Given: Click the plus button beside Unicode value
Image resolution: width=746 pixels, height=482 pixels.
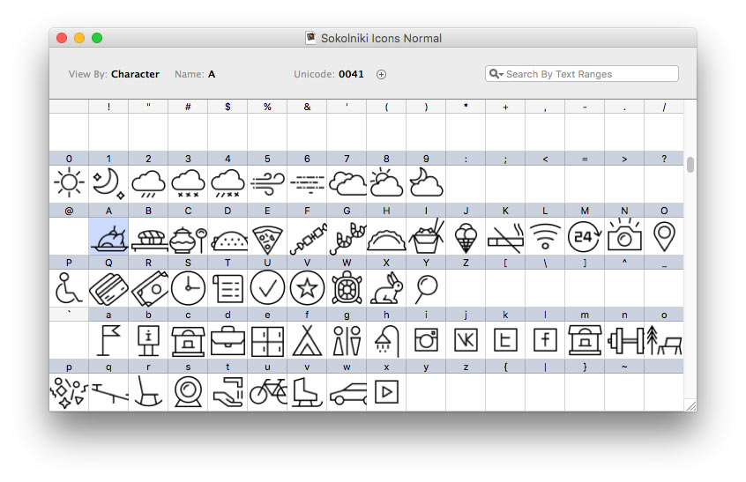Looking at the screenshot, I should tap(382, 75).
